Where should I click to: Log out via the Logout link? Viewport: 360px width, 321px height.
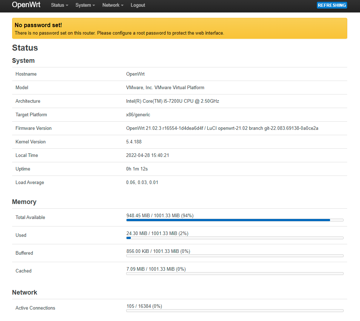[138, 5]
